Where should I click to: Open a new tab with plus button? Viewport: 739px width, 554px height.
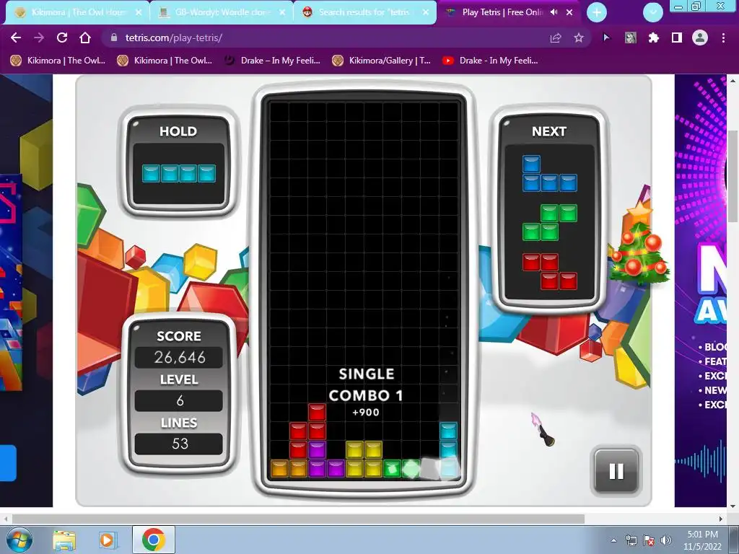597,13
